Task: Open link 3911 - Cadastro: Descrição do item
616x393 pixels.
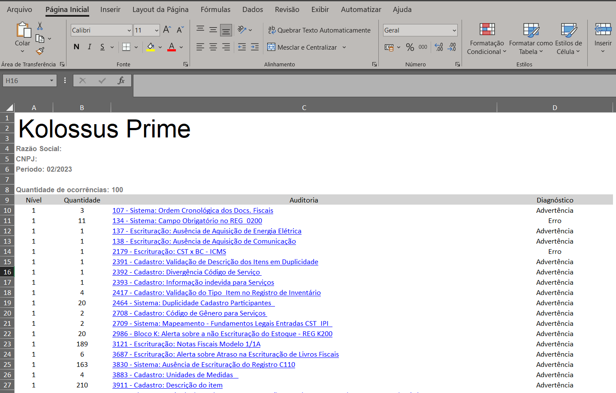Action: coord(167,385)
